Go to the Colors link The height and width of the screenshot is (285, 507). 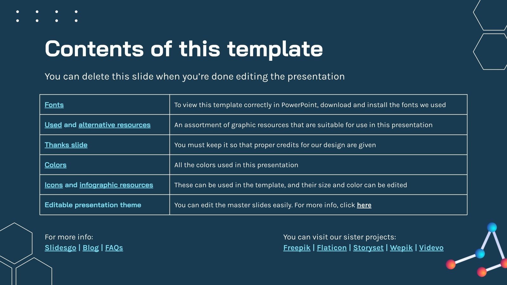click(55, 165)
